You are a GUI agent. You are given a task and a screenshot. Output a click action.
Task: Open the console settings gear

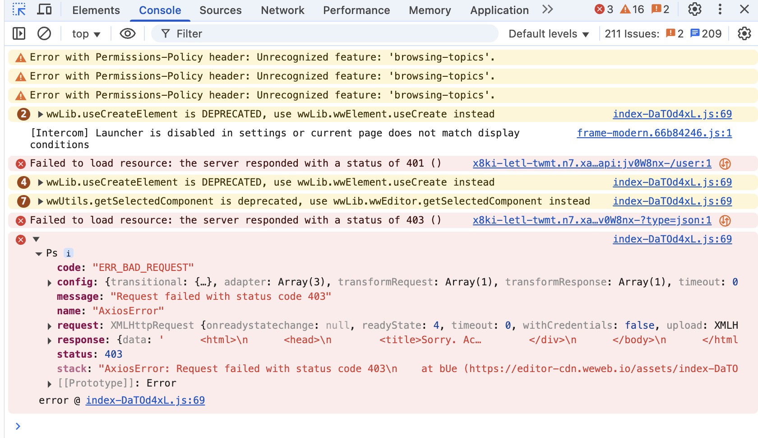point(744,33)
